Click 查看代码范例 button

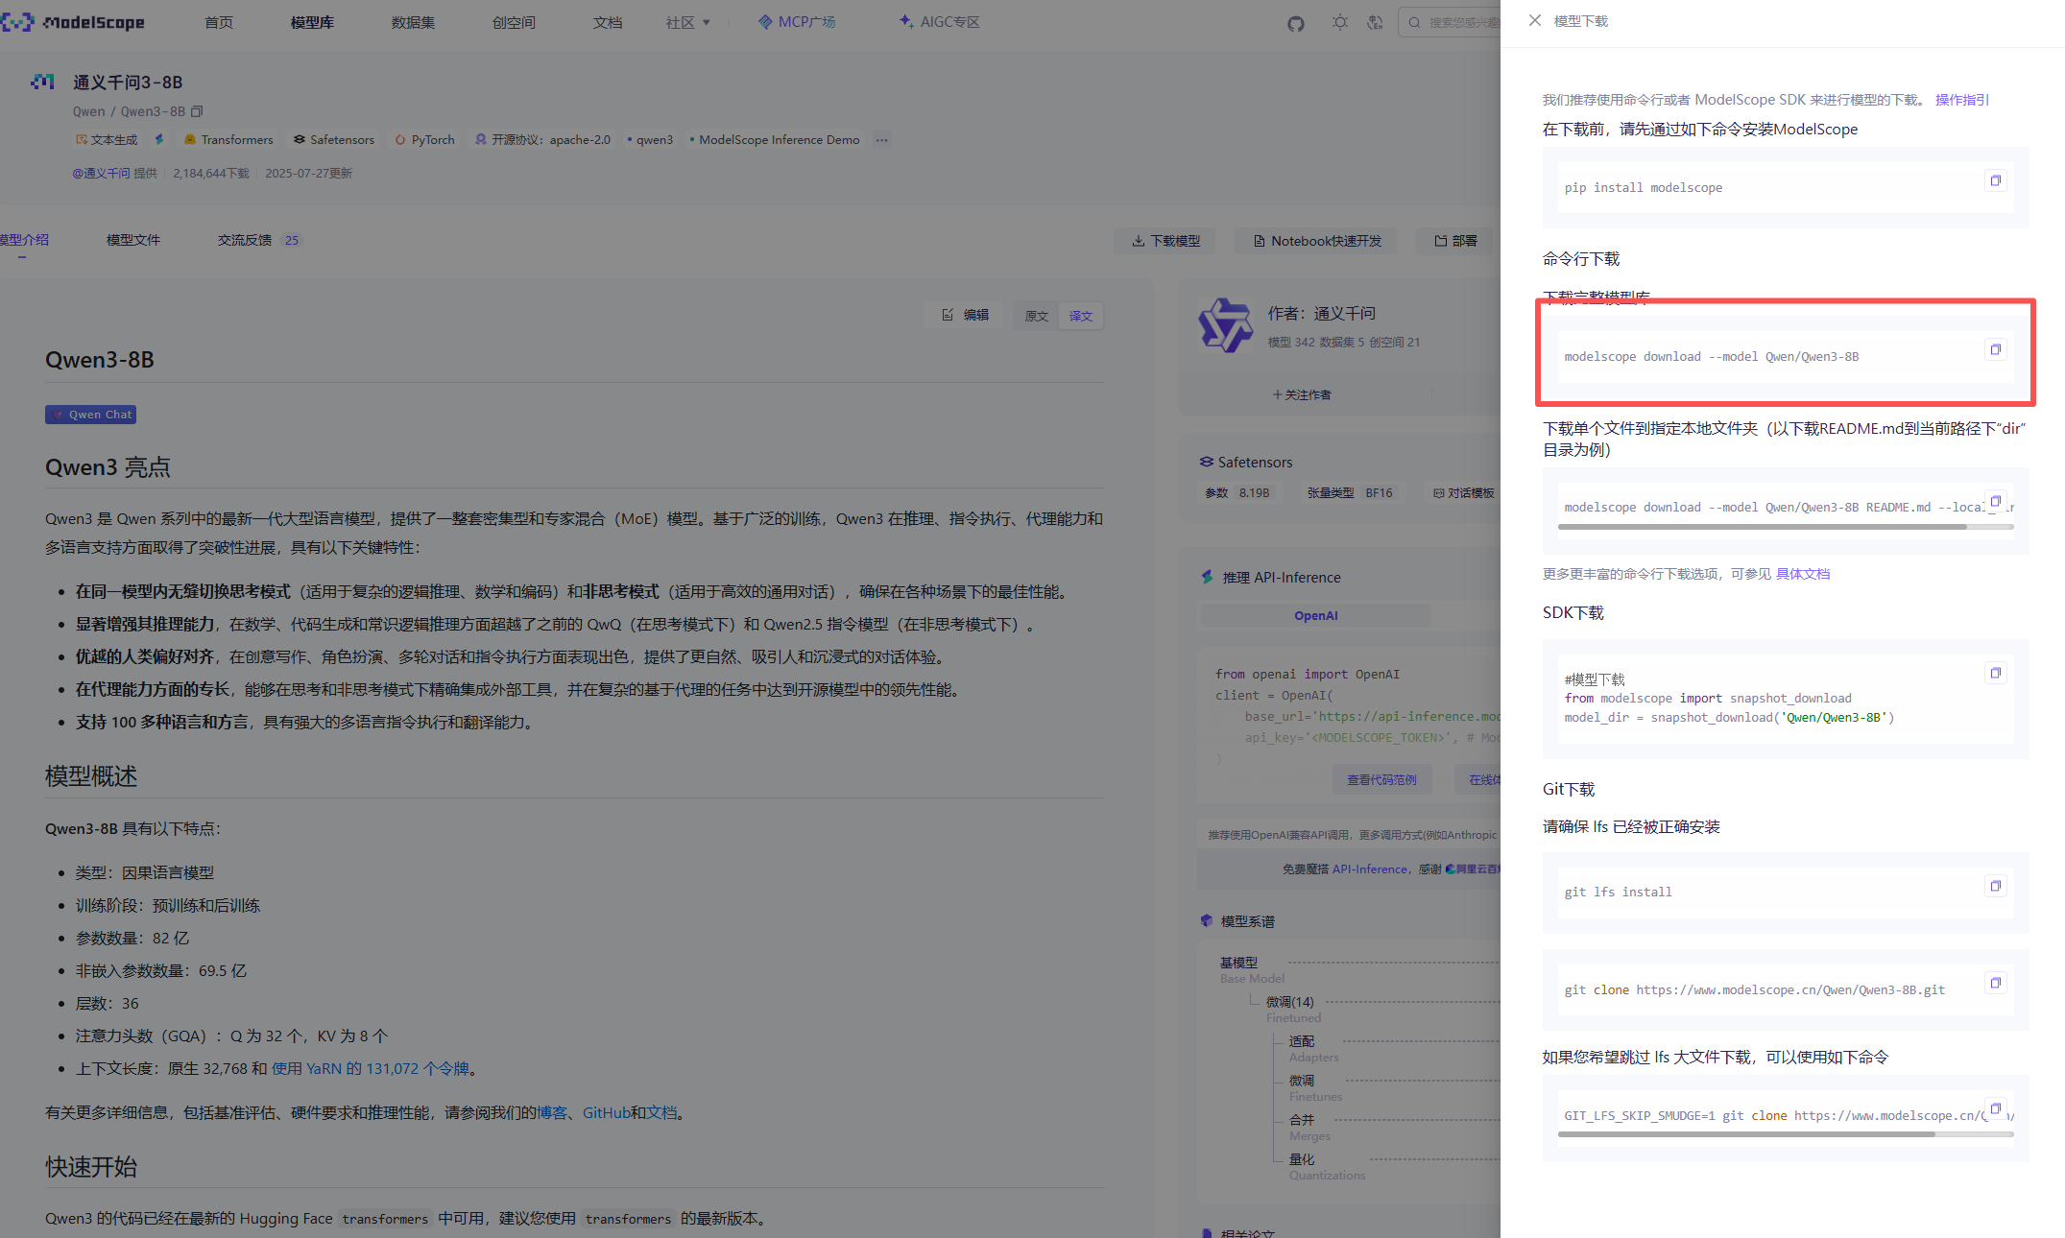click(x=1381, y=780)
